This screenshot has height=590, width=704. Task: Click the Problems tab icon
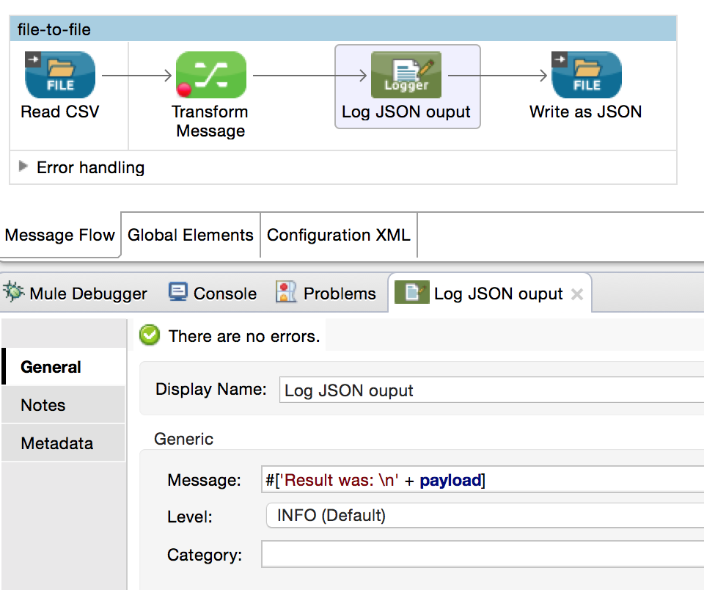286,293
